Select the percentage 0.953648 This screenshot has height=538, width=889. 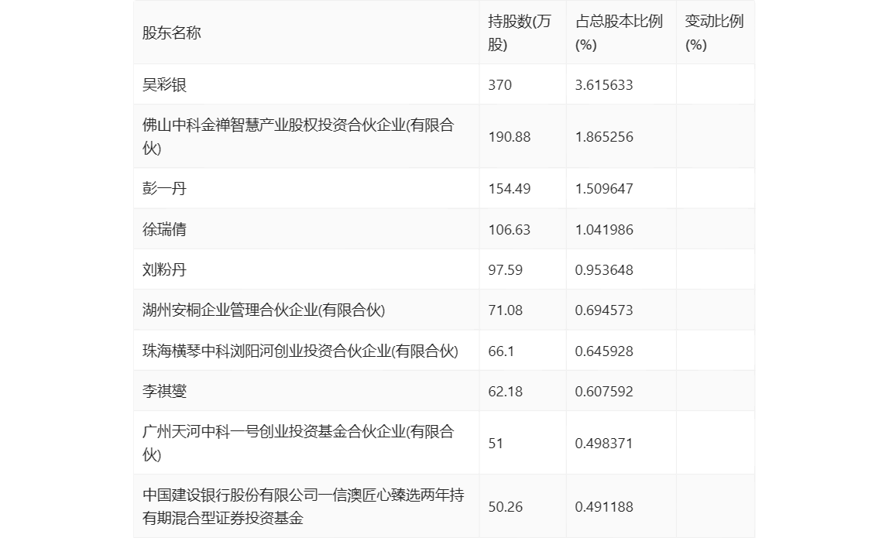[x=604, y=270]
